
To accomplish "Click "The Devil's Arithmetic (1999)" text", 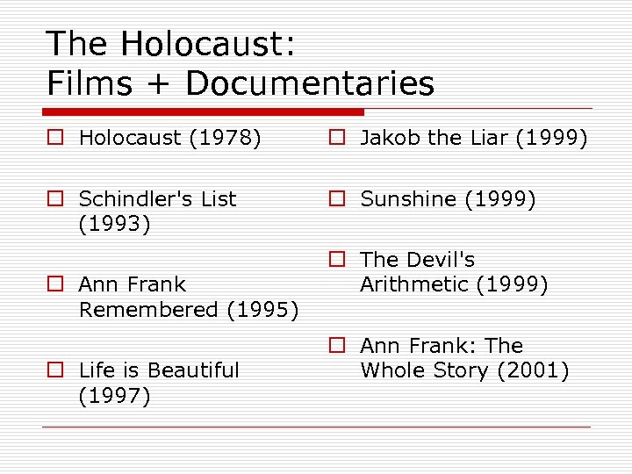I will tap(454, 272).
